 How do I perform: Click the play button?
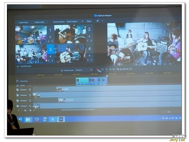103,69
